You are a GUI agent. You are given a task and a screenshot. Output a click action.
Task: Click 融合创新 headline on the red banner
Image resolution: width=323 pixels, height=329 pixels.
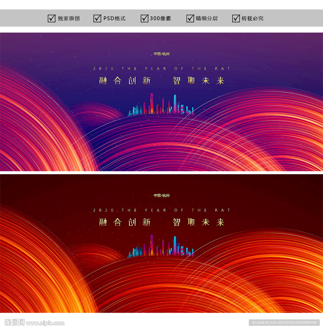tap(125, 222)
